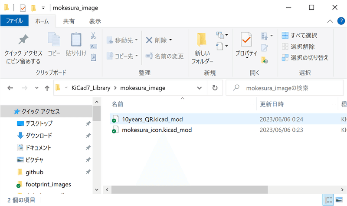The image size is (347, 206).
Task: Open Quick Access Toolbar customize dropdown
Action: (43, 8)
